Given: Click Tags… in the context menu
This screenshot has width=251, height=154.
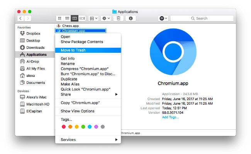Looking at the screenshot, I should (66, 119).
